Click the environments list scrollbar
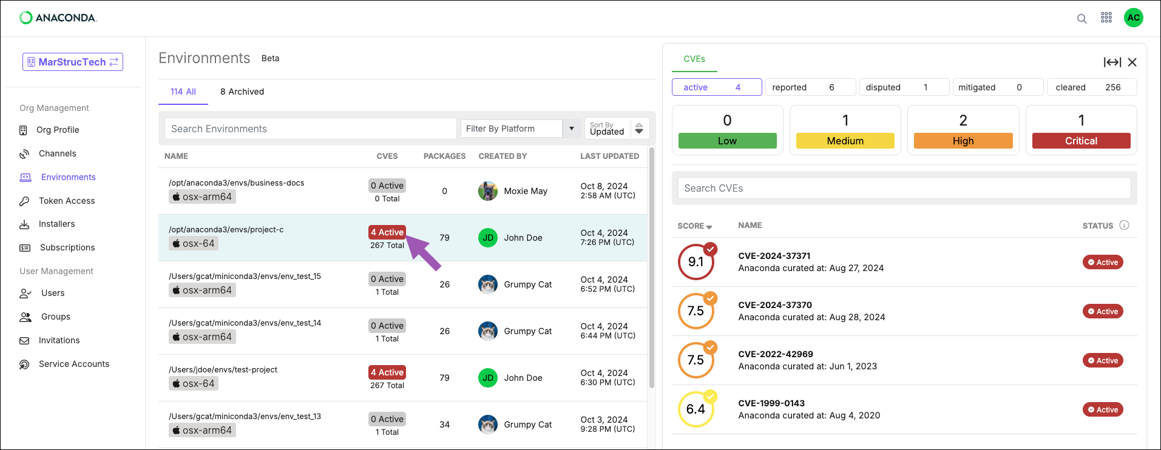This screenshot has height=450, width=1161. [x=651, y=267]
